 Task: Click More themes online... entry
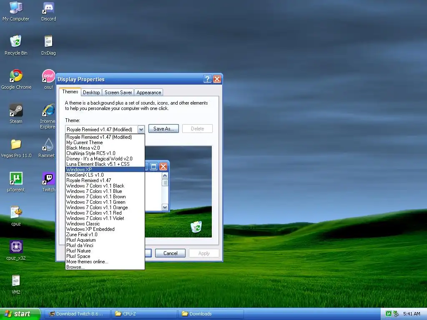pyautogui.click(x=105, y=262)
